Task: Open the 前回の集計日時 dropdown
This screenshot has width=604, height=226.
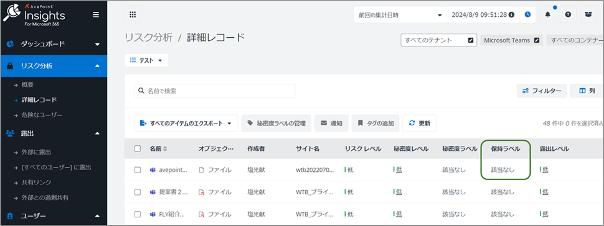Action: coord(400,15)
